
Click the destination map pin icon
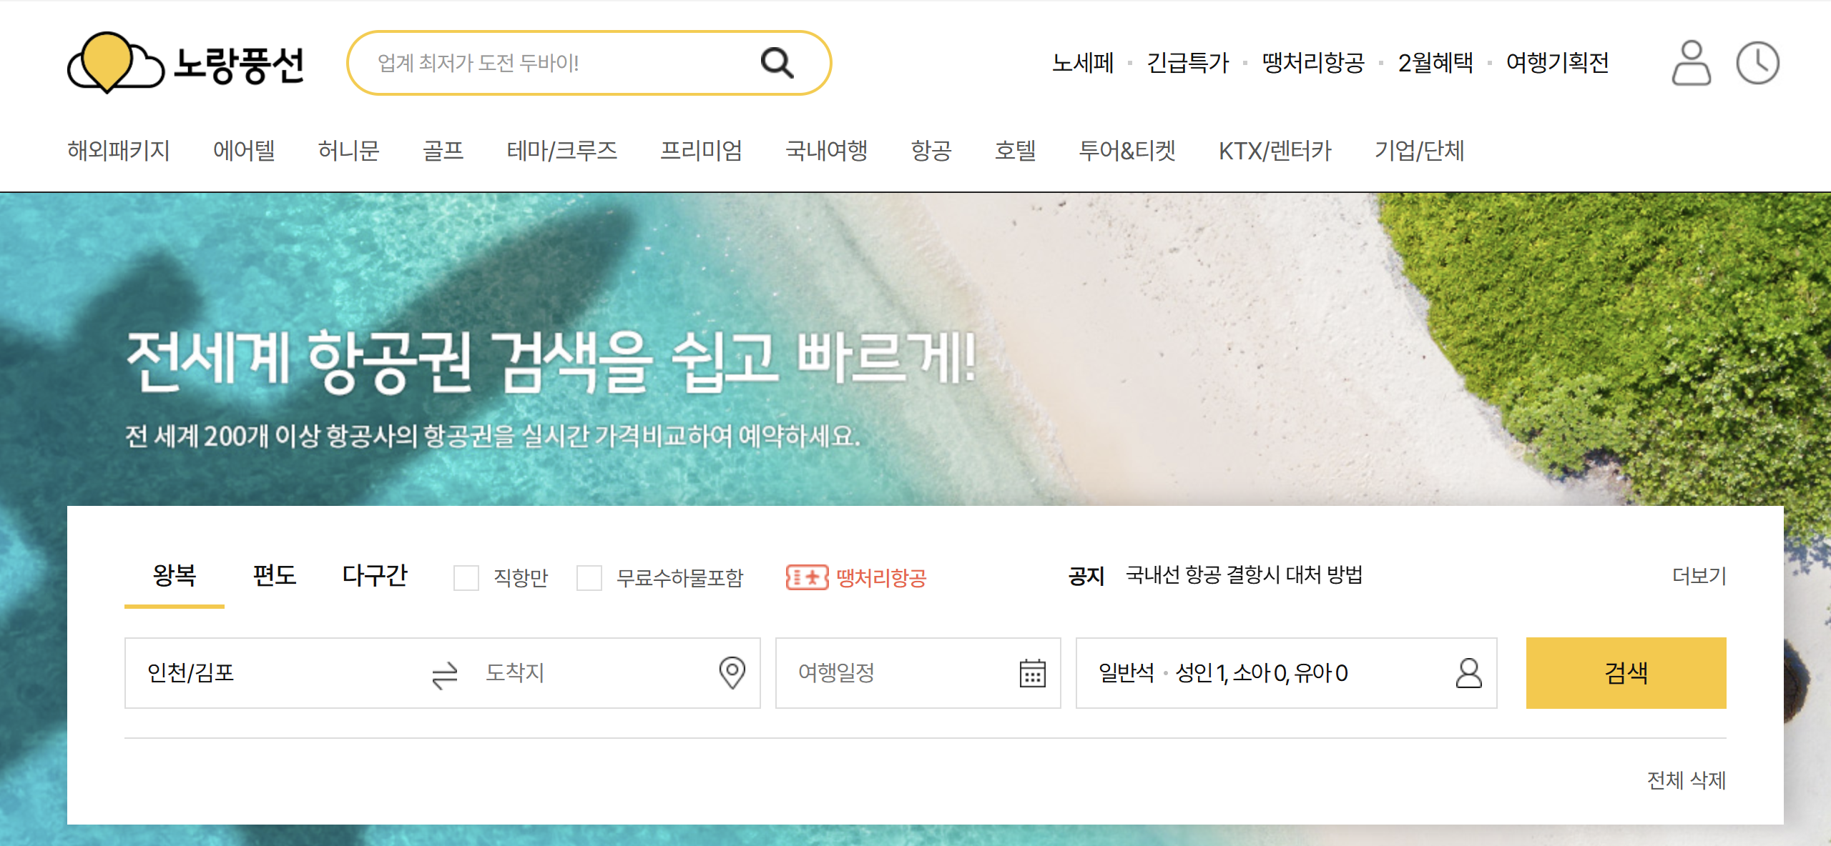(732, 672)
